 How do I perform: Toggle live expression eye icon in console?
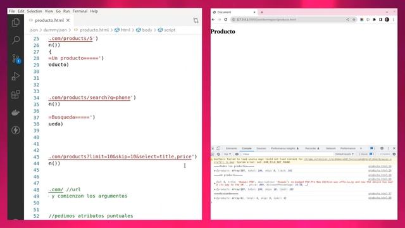tap(237, 154)
